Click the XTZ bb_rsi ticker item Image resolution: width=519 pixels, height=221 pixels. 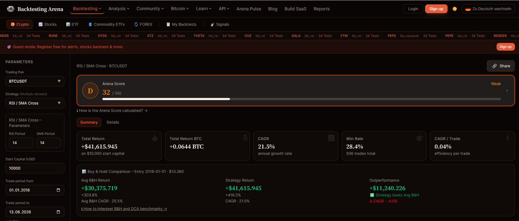[166, 36]
